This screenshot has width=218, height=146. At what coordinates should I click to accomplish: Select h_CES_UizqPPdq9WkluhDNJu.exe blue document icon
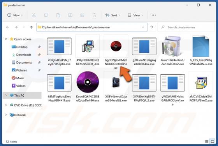(x=201, y=46)
